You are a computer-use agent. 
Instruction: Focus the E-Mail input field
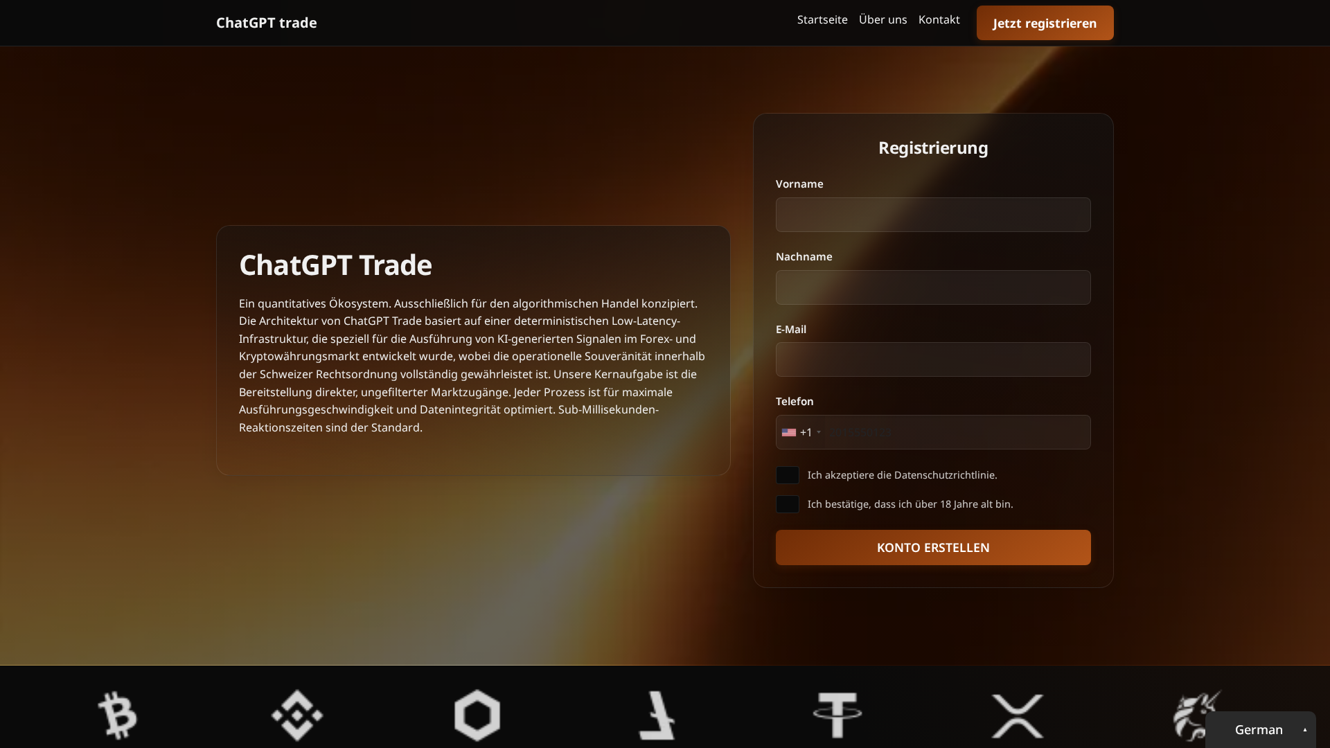[933, 359]
